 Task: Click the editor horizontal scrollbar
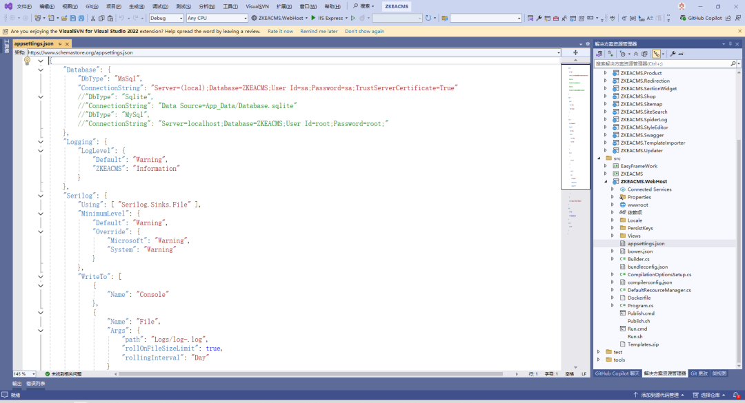tap(310, 374)
